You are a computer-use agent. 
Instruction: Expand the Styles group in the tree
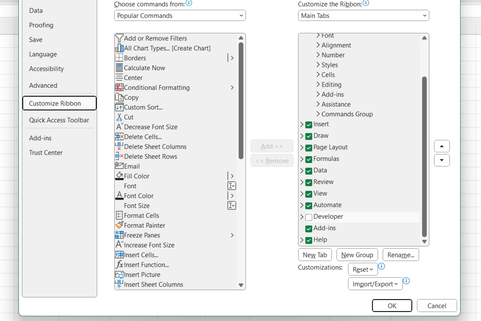318,65
